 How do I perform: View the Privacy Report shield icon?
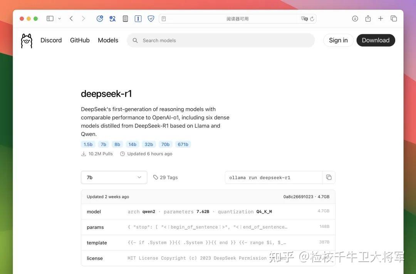(x=151, y=18)
